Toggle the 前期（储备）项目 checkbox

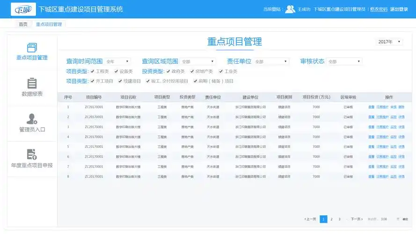[x=195, y=81]
